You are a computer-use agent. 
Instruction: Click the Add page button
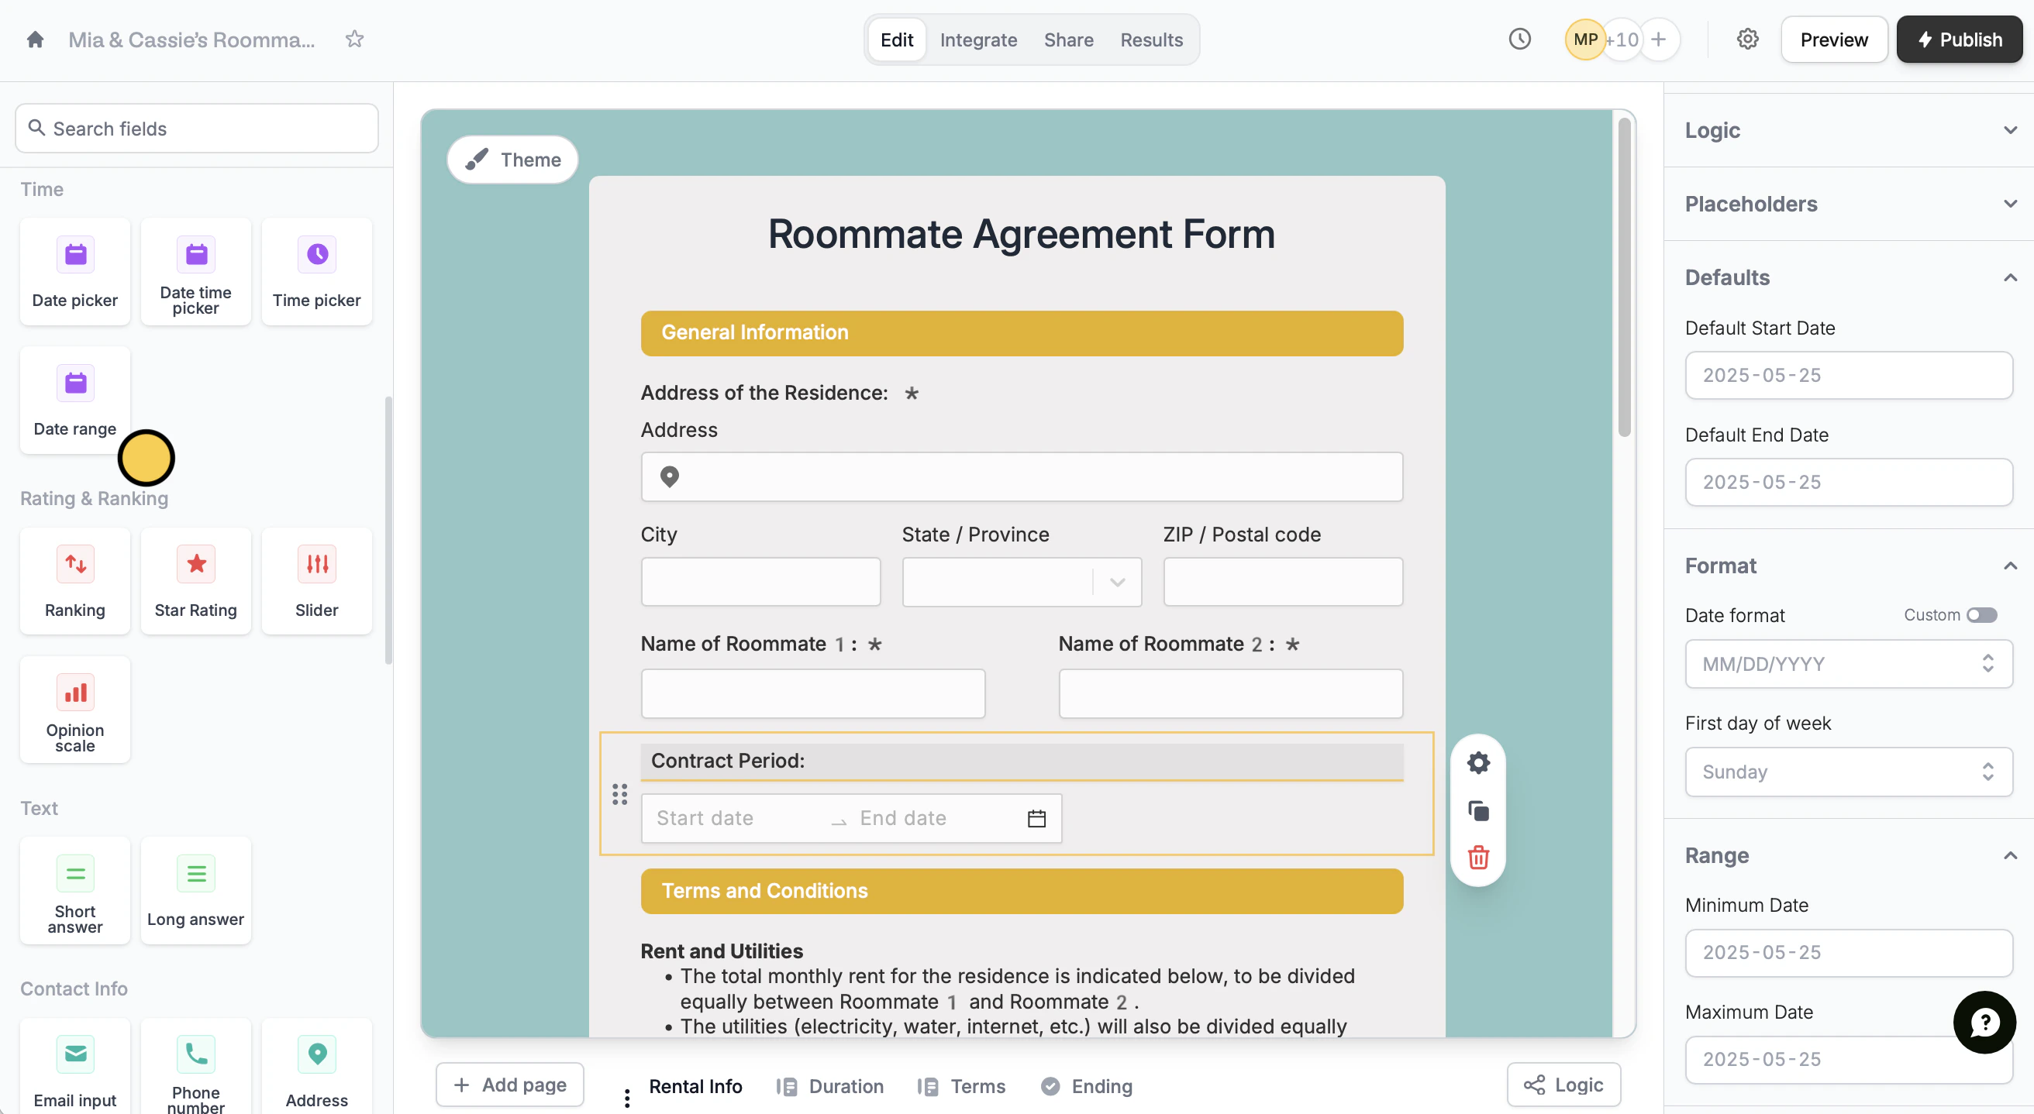click(510, 1085)
